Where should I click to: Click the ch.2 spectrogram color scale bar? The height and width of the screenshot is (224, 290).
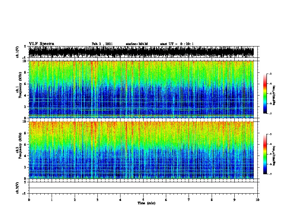(x=265, y=154)
